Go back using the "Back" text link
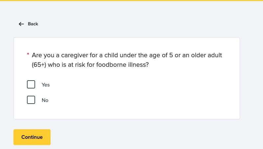263x149 pixels. (x=33, y=24)
